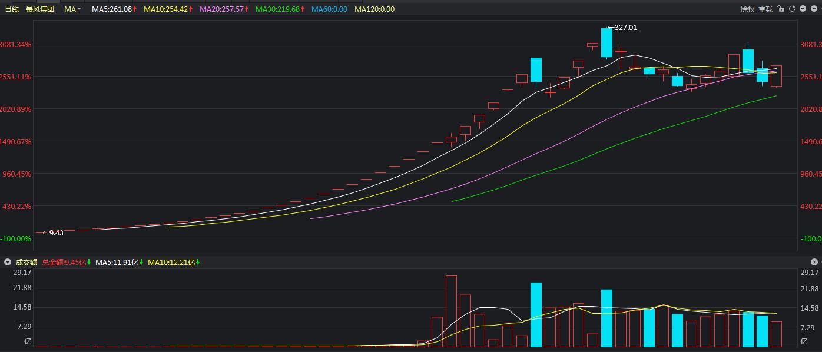Viewport: 822px width, 352px height.
Task: Click the blue MA60 legend label
Action: tap(329, 9)
